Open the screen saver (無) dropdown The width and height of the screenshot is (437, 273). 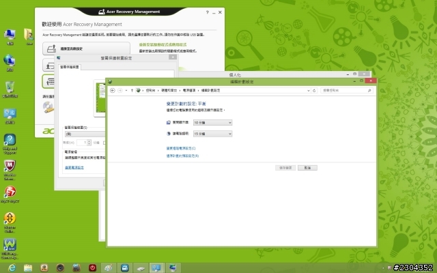85,134
